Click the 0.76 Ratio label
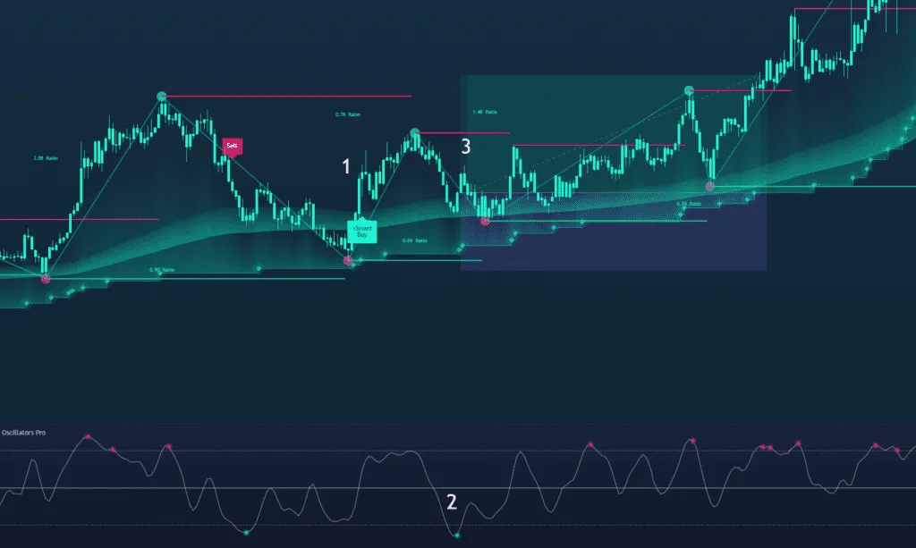 click(348, 114)
